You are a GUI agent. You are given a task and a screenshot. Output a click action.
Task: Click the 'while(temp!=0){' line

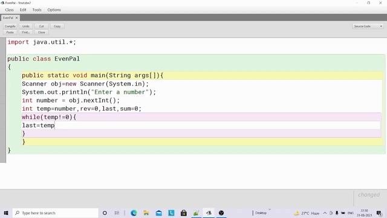click(x=49, y=117)
